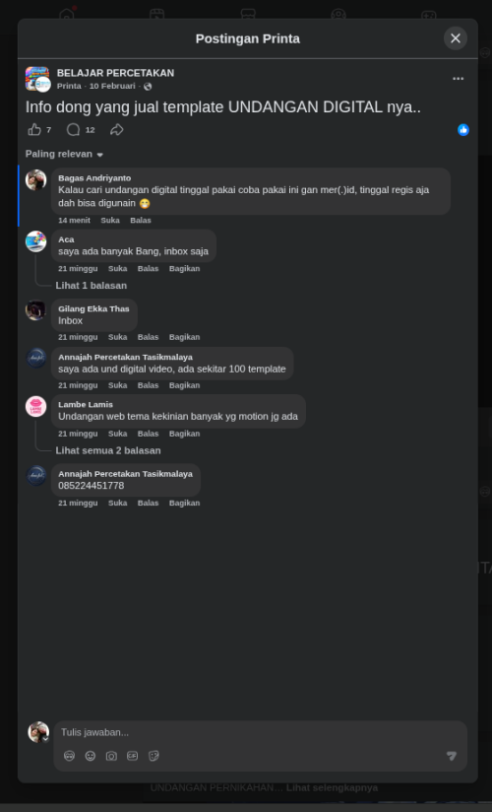Click the blue like reaction badge

coord(463,130)
